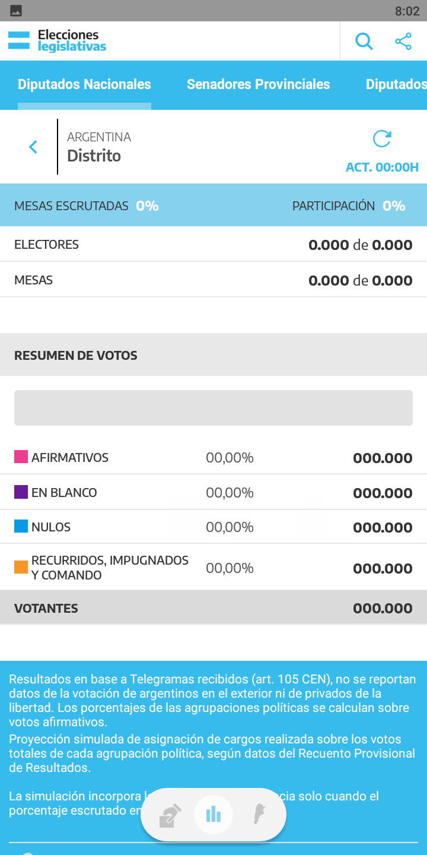Click the purple En Blanco swatch
The height and width of the screenshot is (855, 427).
pos(21,492)
